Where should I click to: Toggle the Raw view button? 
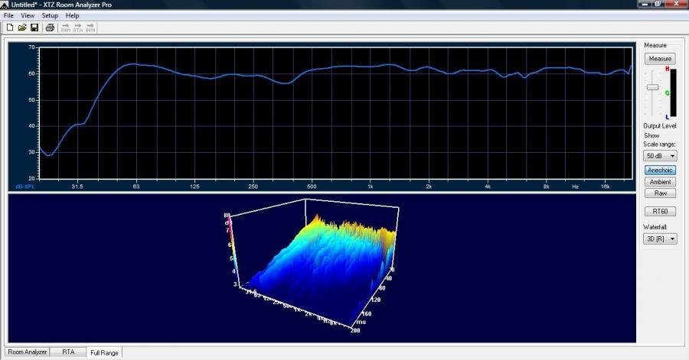[660, 193]
